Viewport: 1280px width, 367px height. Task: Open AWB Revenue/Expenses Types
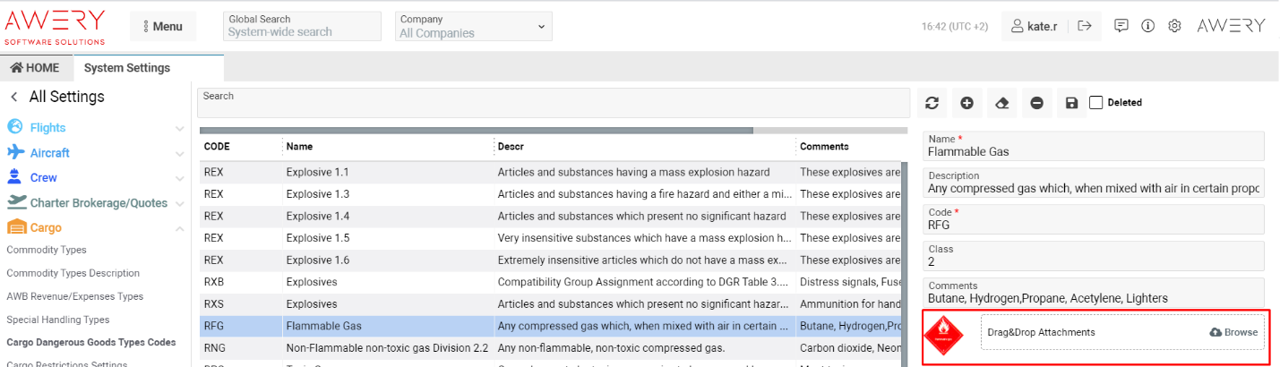[75, 296]
